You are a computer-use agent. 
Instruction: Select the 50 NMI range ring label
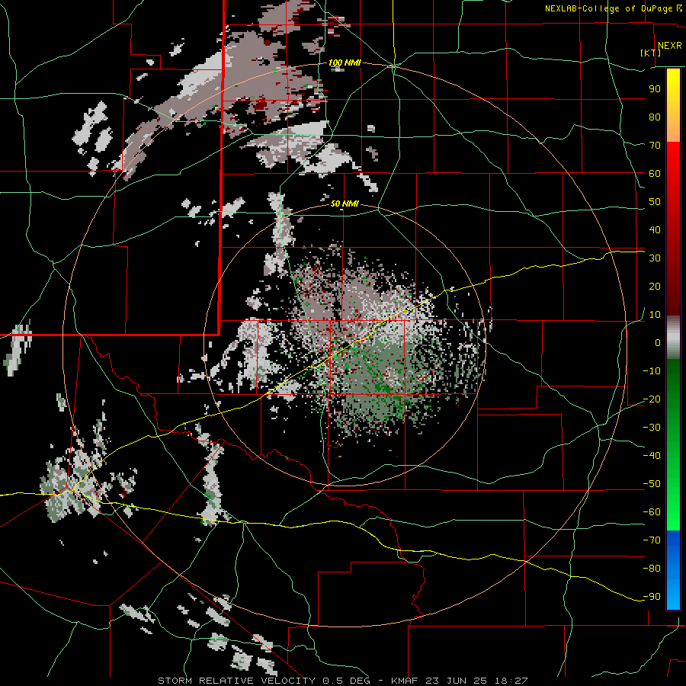click(x=345, y=204)
